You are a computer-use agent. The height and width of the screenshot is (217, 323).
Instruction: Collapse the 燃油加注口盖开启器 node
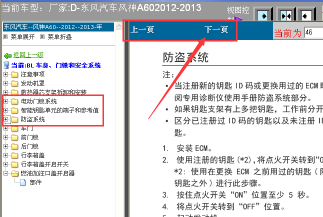tap(6, 173)
